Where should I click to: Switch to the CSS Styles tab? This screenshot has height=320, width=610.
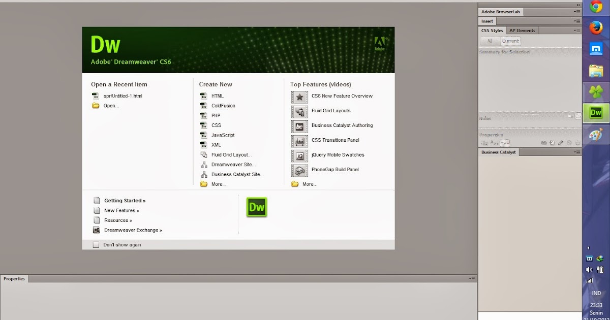492,30
